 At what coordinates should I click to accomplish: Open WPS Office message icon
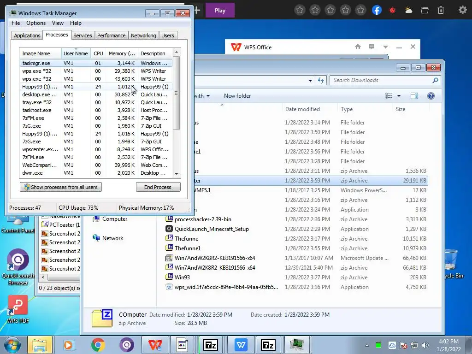(372, 47)
